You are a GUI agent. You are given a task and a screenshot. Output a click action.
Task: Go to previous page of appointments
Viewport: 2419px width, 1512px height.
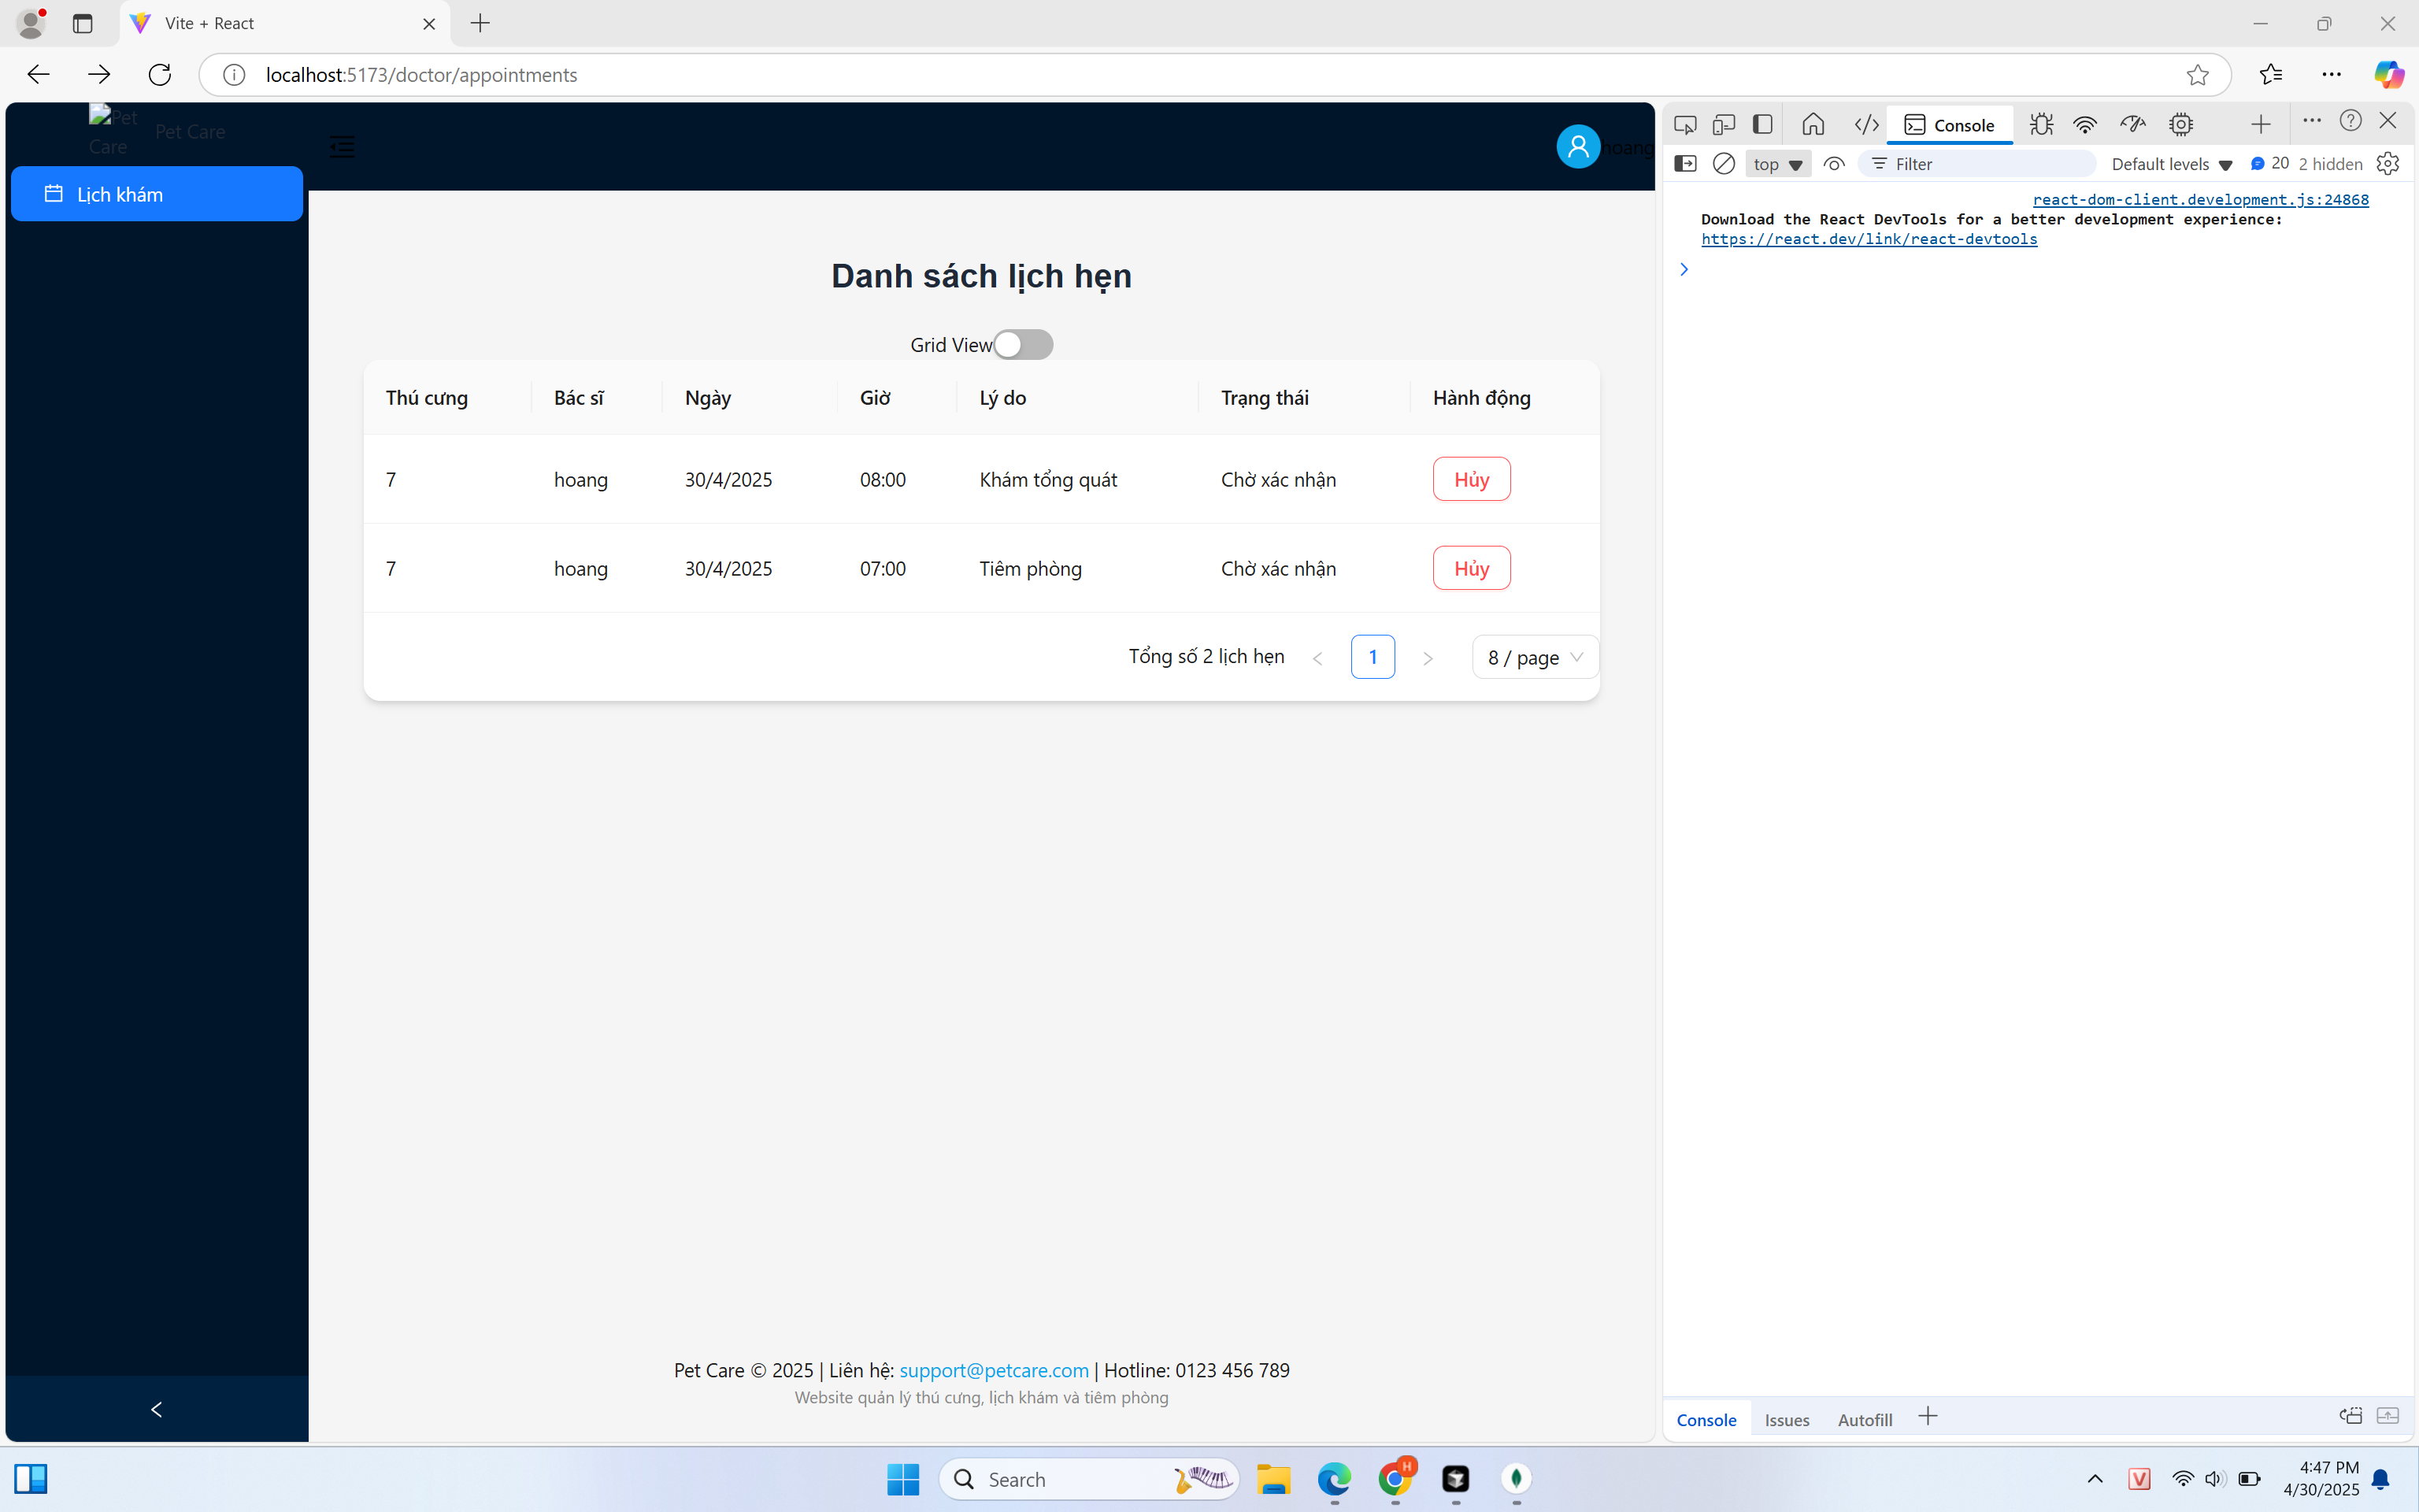(x=1317, y=658)
